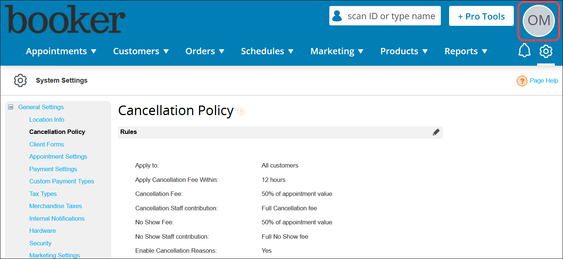Image resolution: width=563 pixels, height=259 pixels.
Task: Open the Page Help link
Action: 544,80
